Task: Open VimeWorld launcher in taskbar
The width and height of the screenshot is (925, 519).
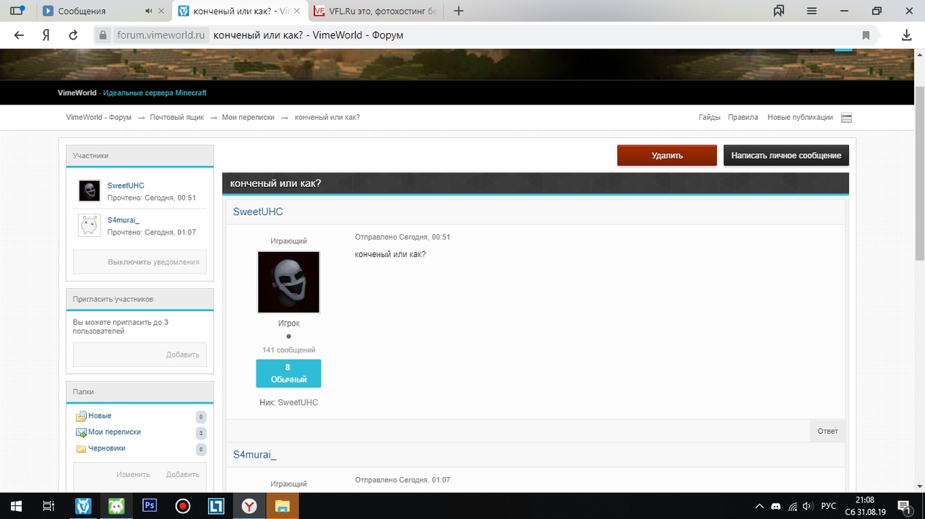Action: 83,506
